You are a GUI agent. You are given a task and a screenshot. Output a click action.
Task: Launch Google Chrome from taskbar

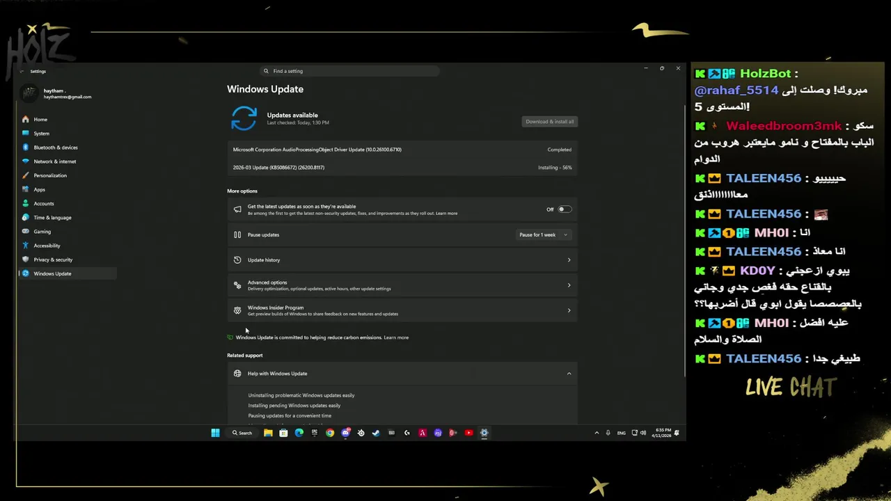[x=330, y=433]
